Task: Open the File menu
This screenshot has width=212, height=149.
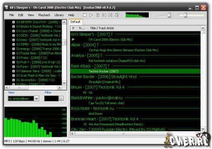Action: tap(11, 15)
